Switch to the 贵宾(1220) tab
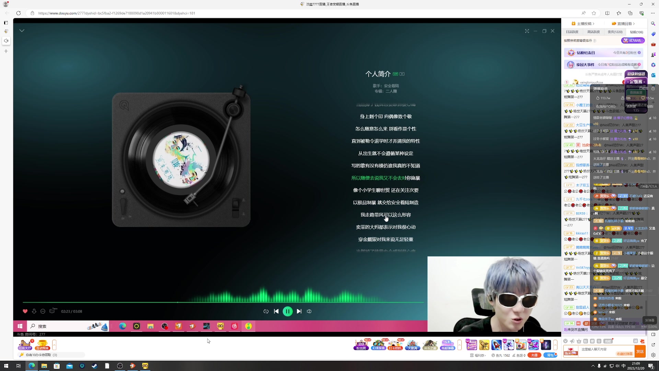Image resolution: width=659 pixels, height=371 pixels. click(x=615, y=32)
